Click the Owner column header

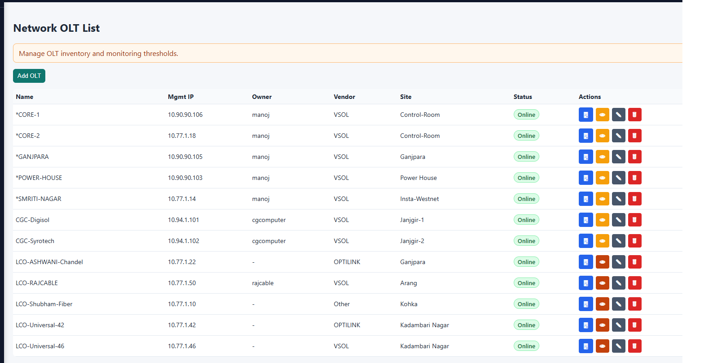pyautogui.click(x=262, y=97)
